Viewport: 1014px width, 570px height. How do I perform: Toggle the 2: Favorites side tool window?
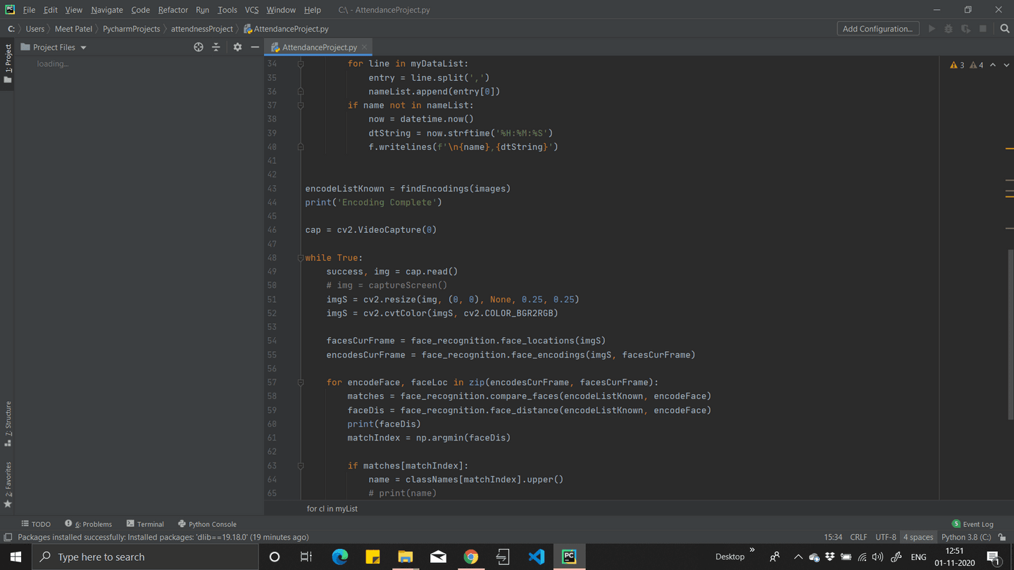point(8,484)
